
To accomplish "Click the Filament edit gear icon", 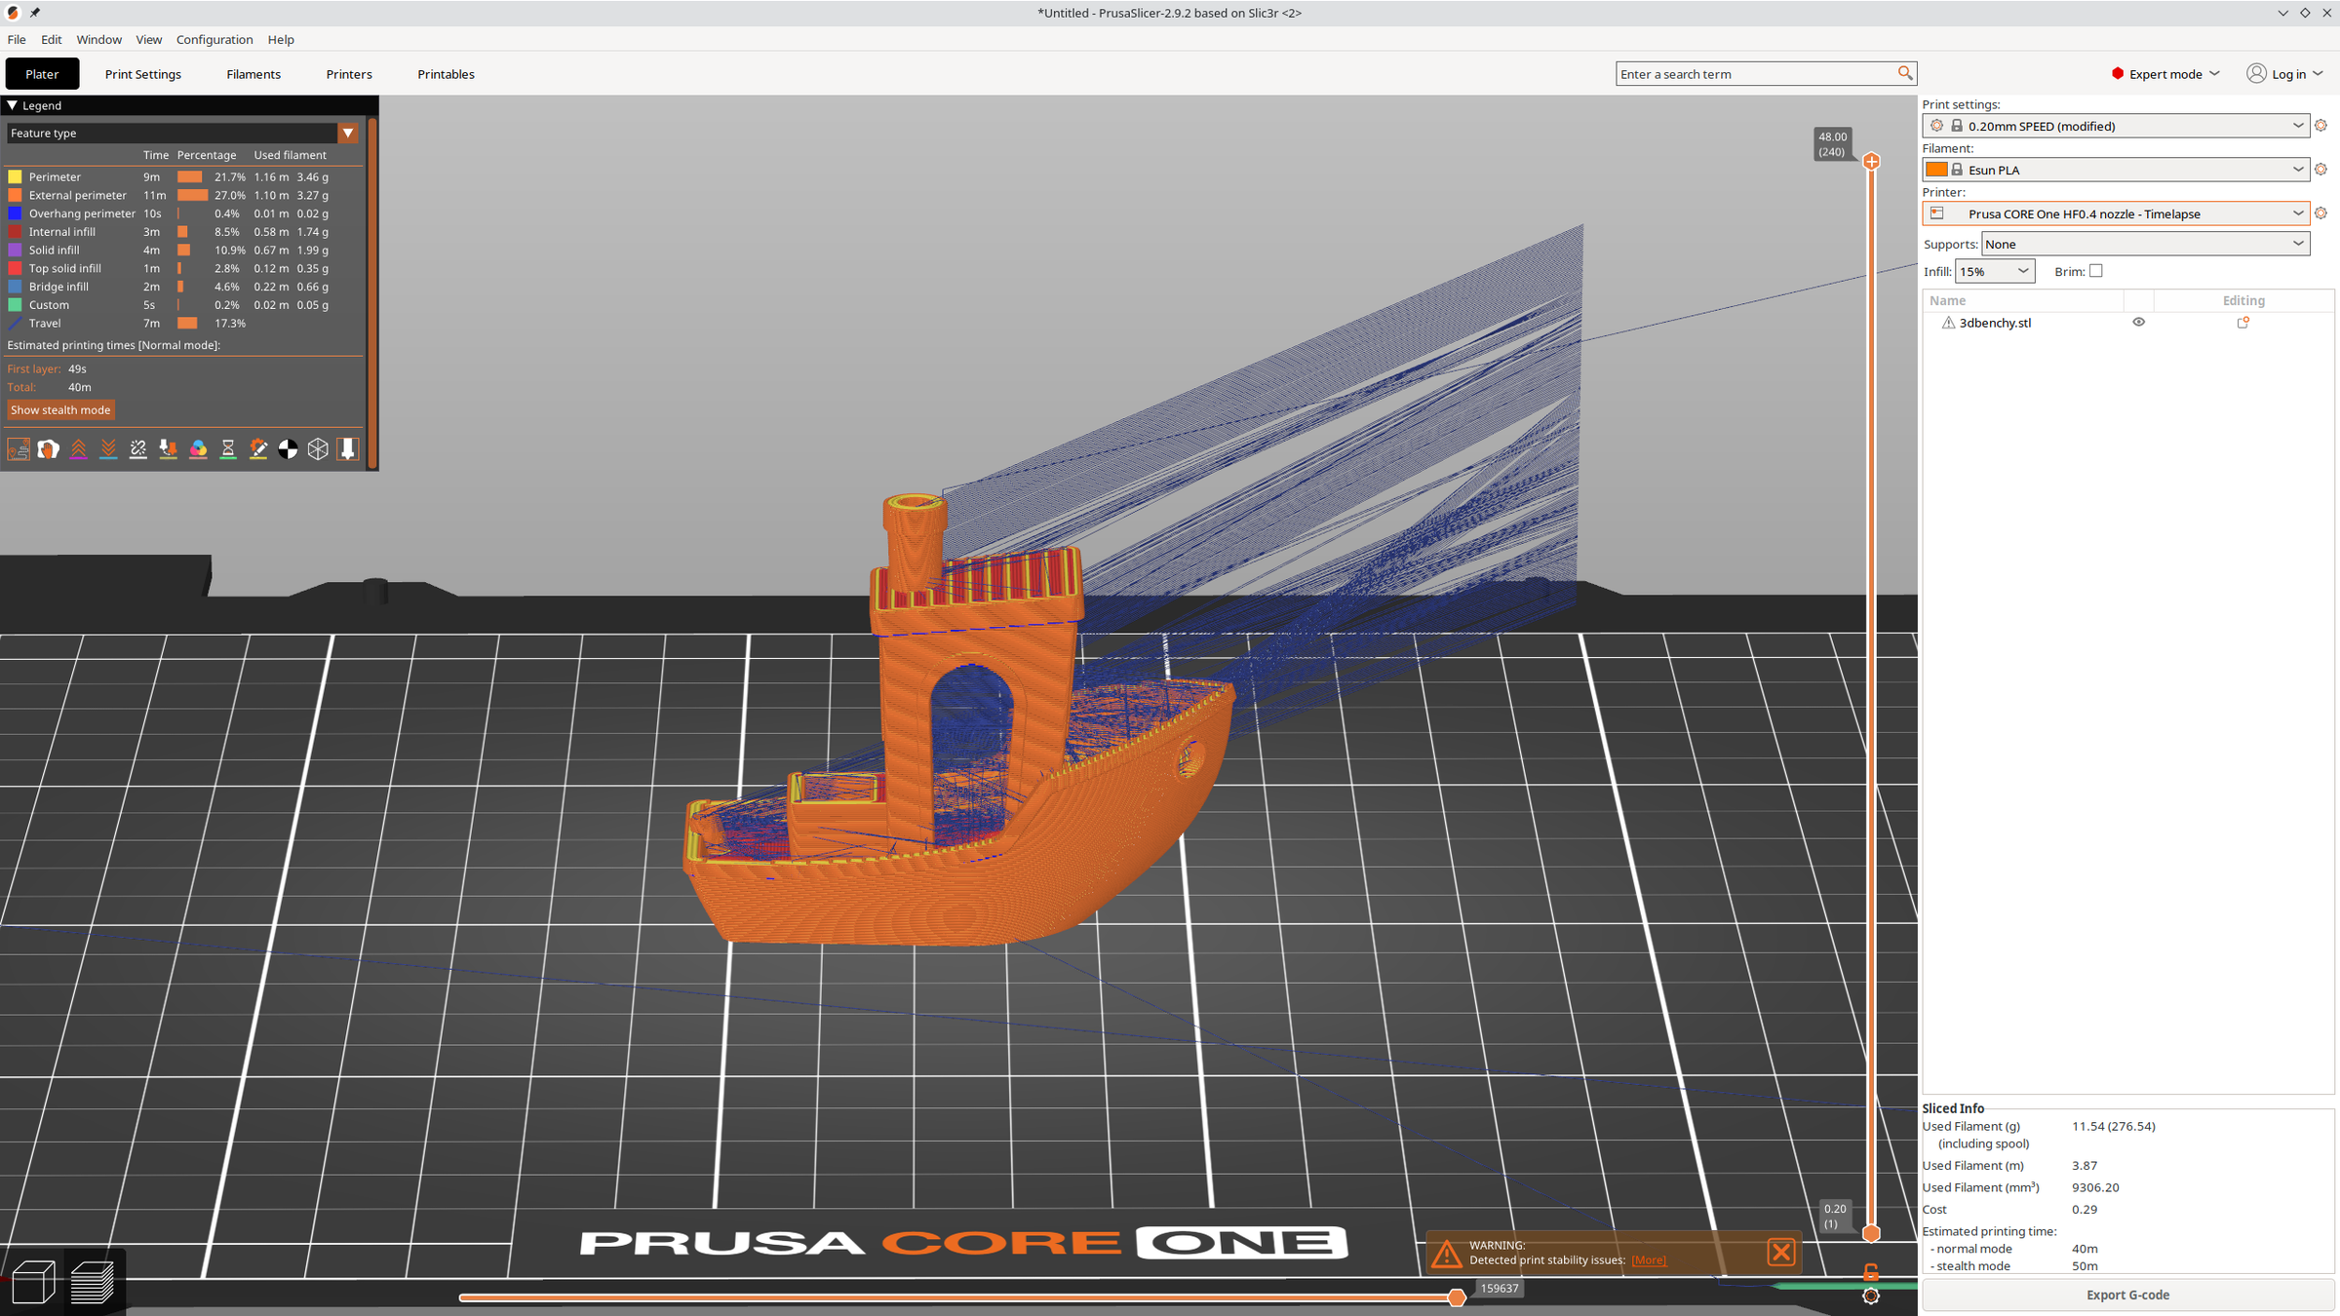I will point(2320,170).
